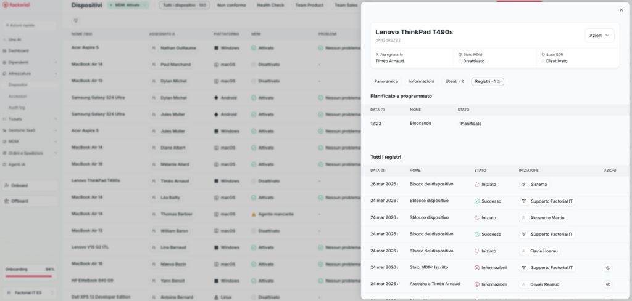Click the Onboarding progress bar

tap(28, 276)
